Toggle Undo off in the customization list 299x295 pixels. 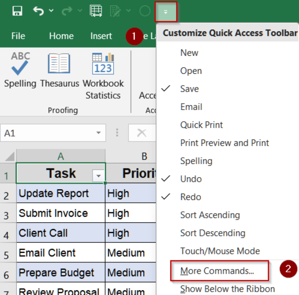pos(191,179)
